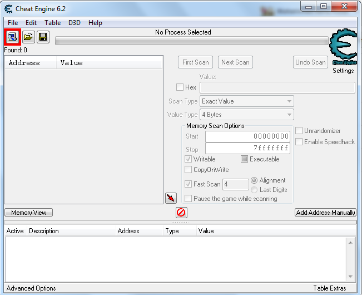
Task: Click the Cheat Engine title bar icon
Action: (x=8, y=9)
